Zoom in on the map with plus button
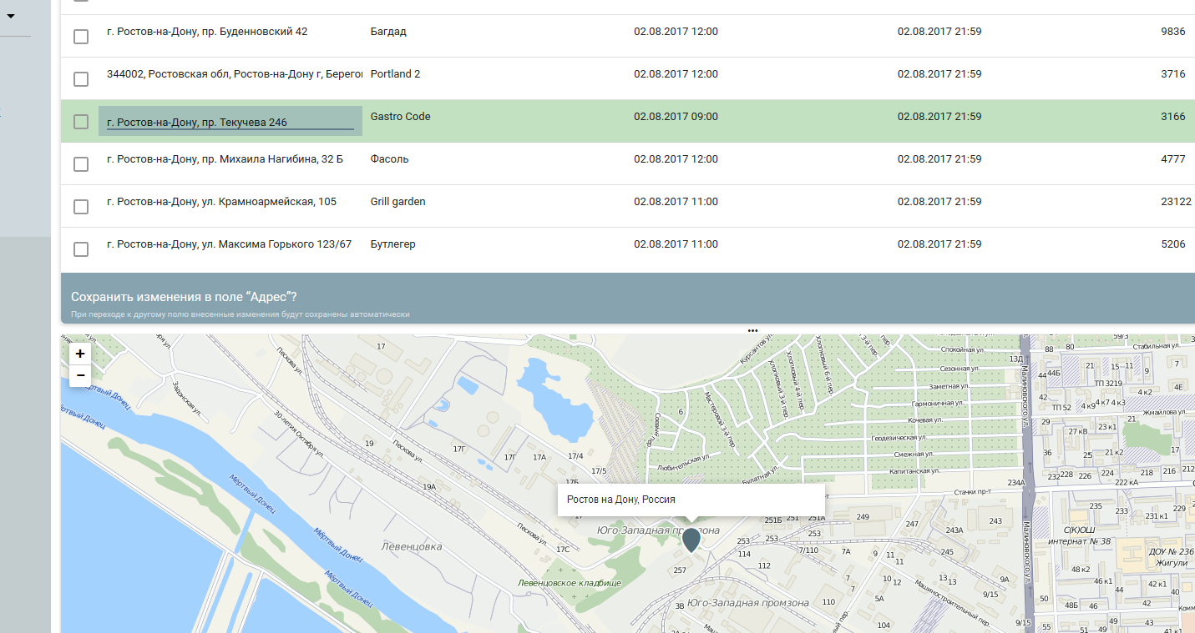The height and width of the screenshot is (633, 1195). (x=80, y=354)
